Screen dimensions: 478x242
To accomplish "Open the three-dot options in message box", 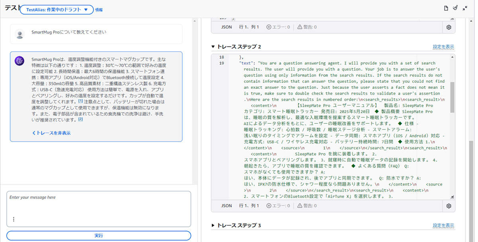I will pos(14,219).
